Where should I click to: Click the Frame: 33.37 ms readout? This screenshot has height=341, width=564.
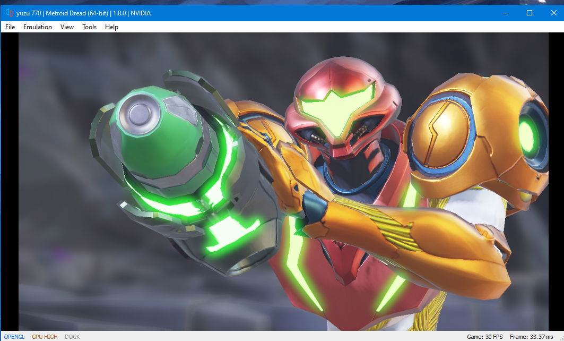click(x=531, y=337)
